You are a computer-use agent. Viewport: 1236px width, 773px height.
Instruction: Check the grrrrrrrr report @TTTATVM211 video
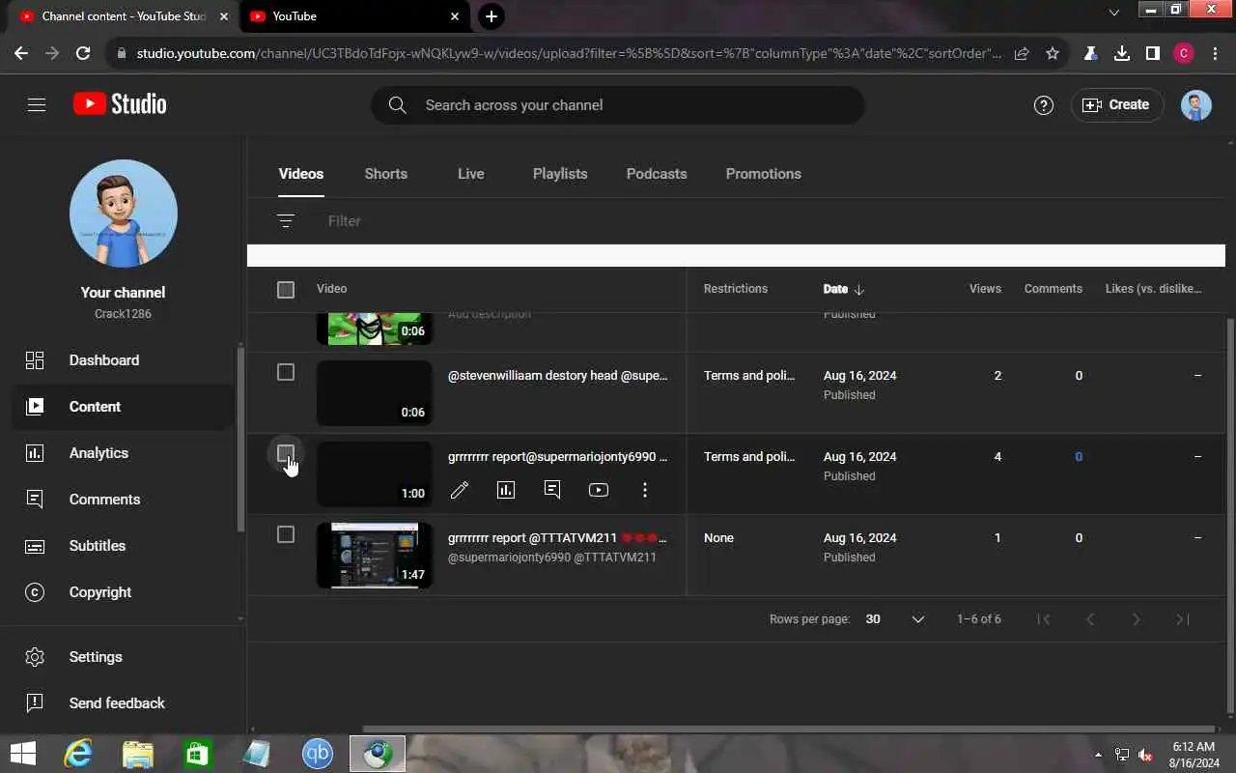click(x=286, y=534)
